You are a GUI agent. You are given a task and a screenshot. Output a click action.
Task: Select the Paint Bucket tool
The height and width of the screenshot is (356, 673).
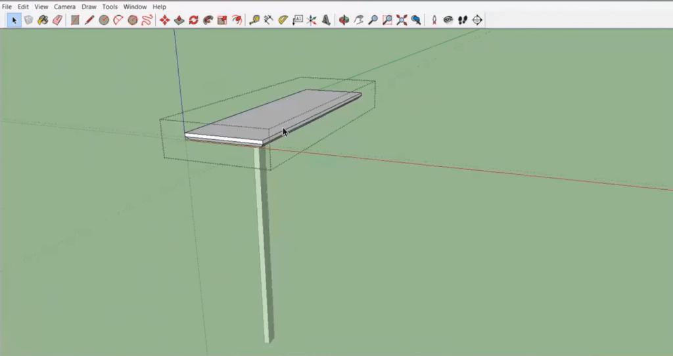click(x=43, y=20)
